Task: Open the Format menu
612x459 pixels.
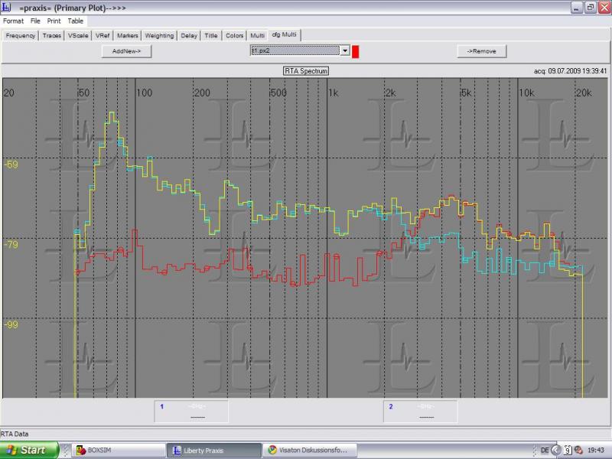Action: point(13,21)
